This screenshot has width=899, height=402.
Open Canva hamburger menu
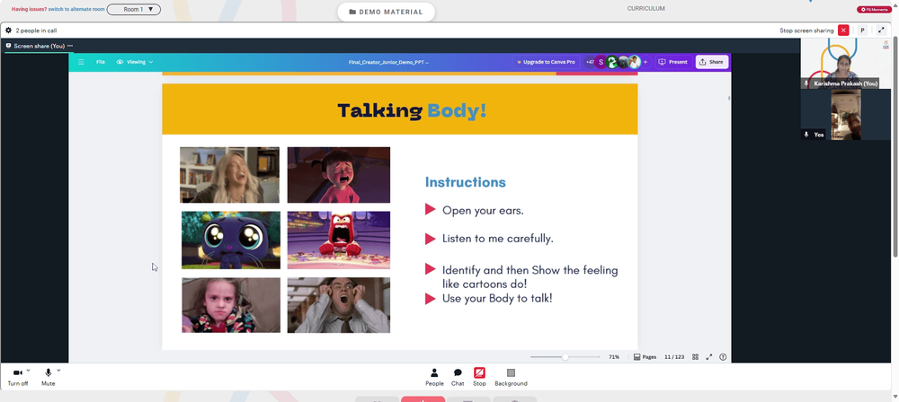81,62
